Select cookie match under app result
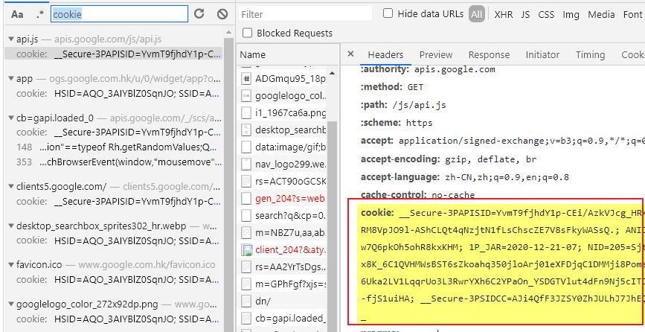 click(114, 93)
